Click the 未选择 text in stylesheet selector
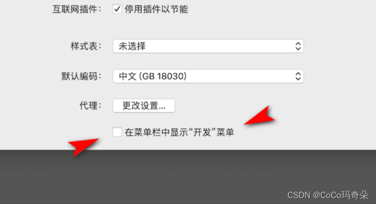Viewport: 376px width, 204px height. click(x=132, y=46)
